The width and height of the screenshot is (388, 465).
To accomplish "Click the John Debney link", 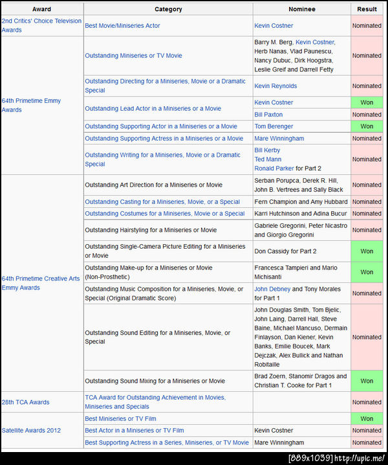I will tap(272, 289).
